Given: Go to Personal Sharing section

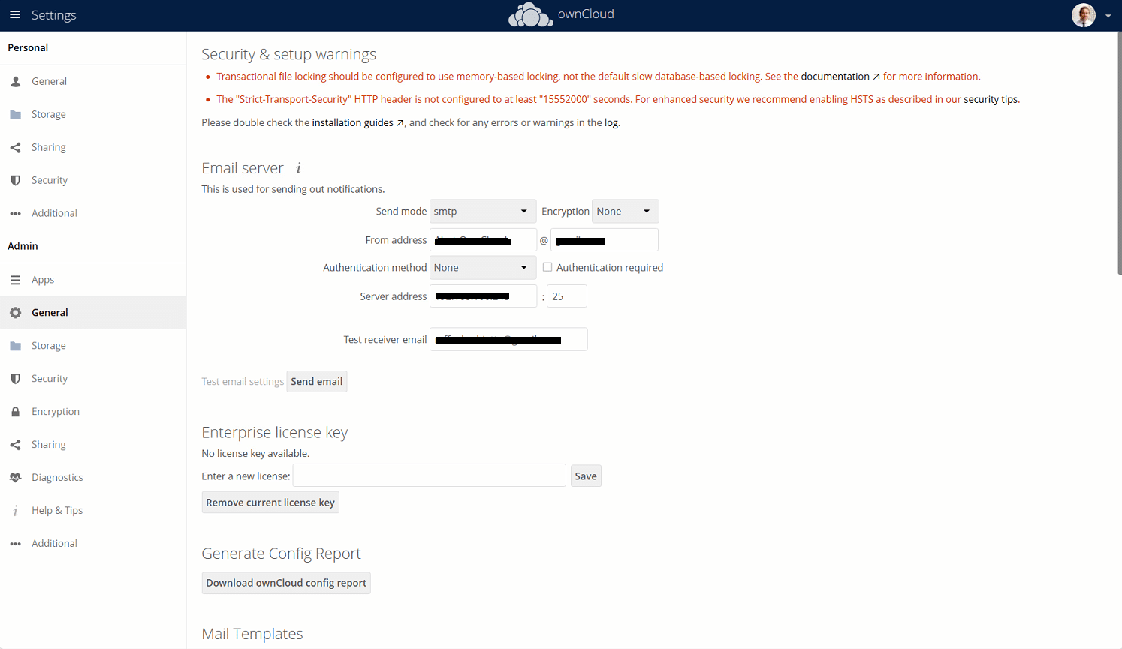Looking at the screenshot, I should click(93, 147).
